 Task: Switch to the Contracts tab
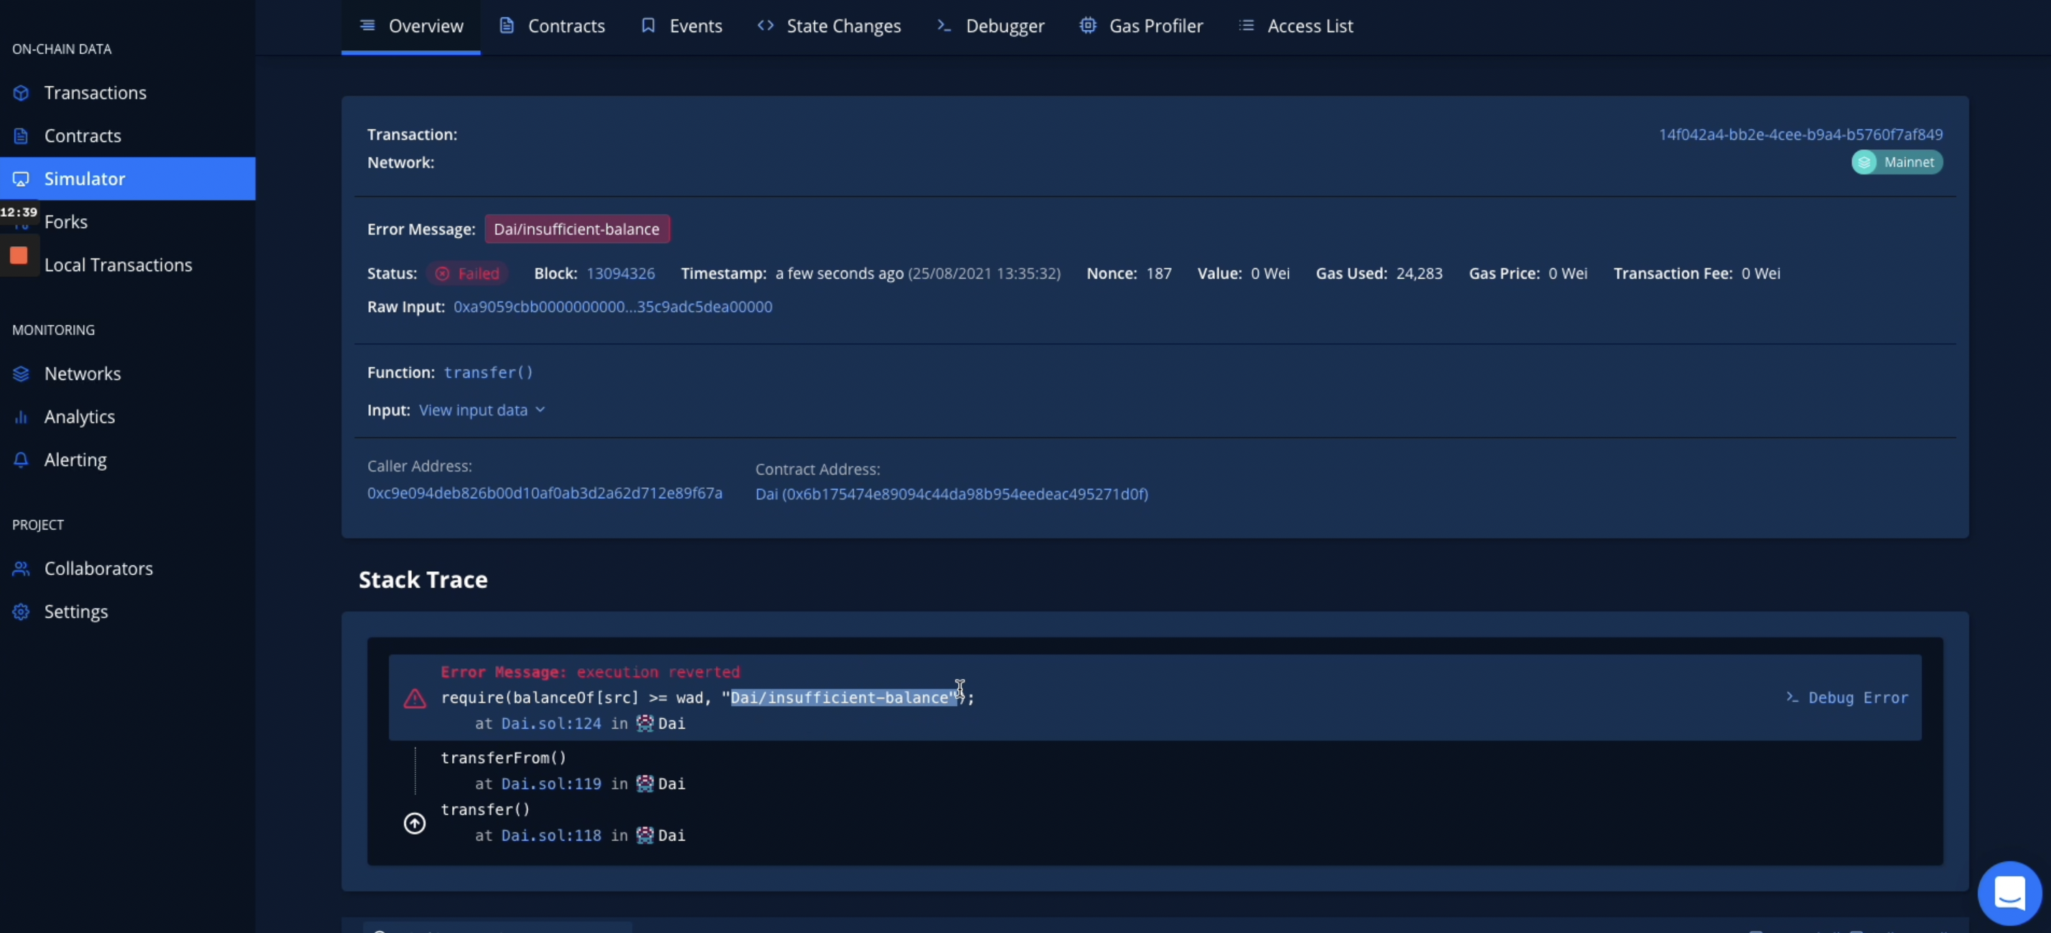click(551, 25)
